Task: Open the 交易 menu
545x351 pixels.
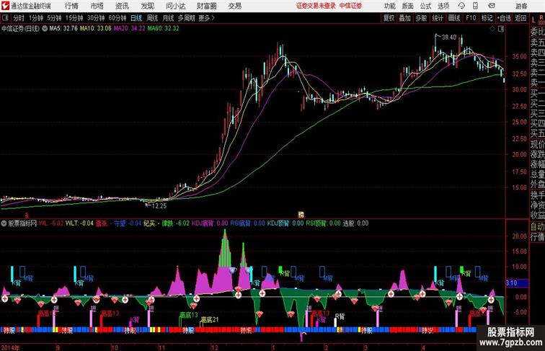Action: pyautogui.click(x=234, y=6)
